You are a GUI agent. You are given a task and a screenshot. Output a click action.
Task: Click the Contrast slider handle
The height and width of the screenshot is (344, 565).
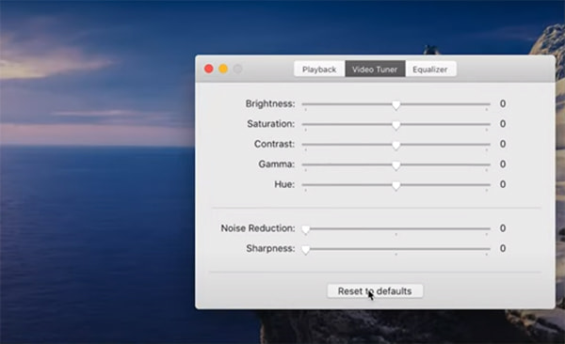coord(396,145)
